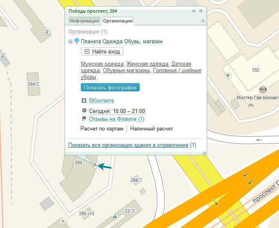Open the card's tab options dropdown arrow
The width and height of the screenshot is (279, 228).
pos(203,21)
